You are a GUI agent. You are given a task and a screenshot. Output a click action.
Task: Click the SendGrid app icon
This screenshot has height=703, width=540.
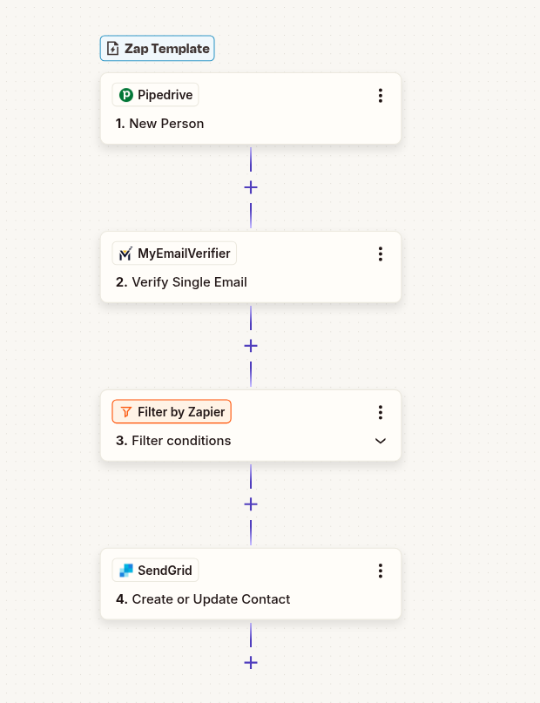click(125, 570)
